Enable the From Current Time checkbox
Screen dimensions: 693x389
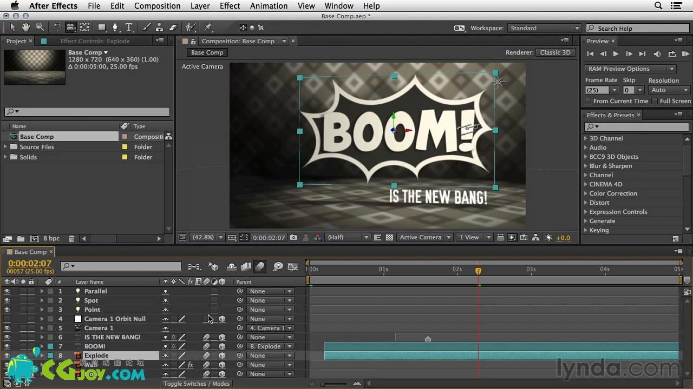588,101
